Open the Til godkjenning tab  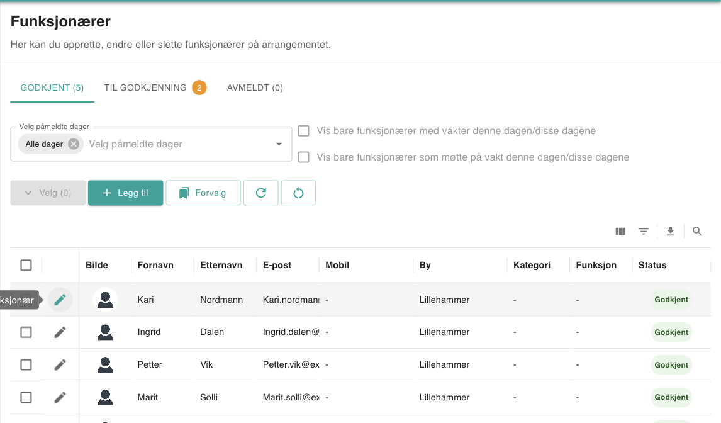point(155,87)
